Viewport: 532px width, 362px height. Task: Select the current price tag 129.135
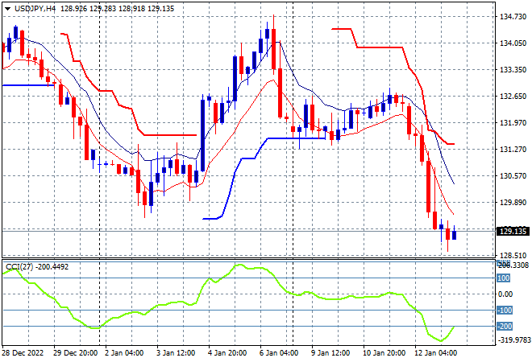coord(513,232)
